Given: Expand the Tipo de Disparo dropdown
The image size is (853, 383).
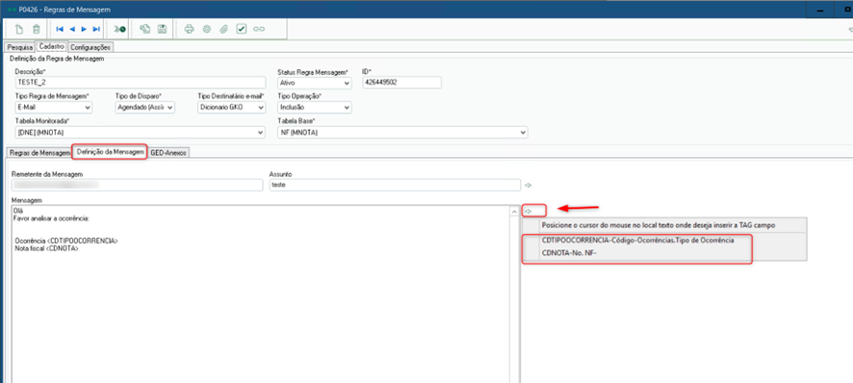Looking at the screenshot, I should pos(145,107).
